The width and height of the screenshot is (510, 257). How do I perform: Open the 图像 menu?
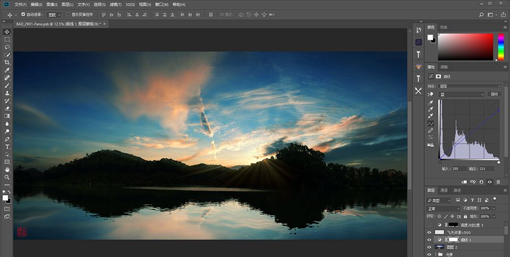tap(52, 5)
